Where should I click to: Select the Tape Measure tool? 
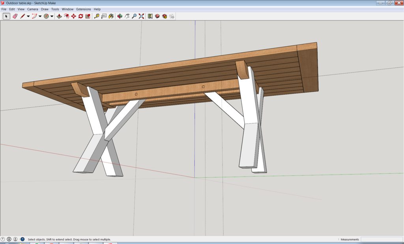(x=97, y=16)
